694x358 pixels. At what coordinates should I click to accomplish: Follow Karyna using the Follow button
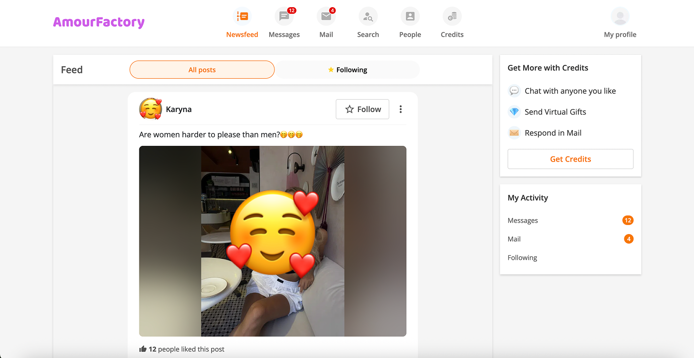click(x=362, y=109)
